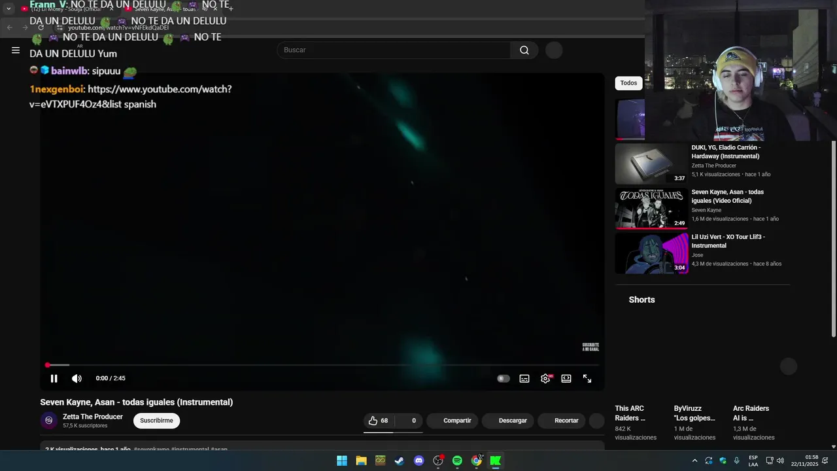Reload the page with the refresh icon
The width and height of the screenshot is (837, 471).
[41, 27]
